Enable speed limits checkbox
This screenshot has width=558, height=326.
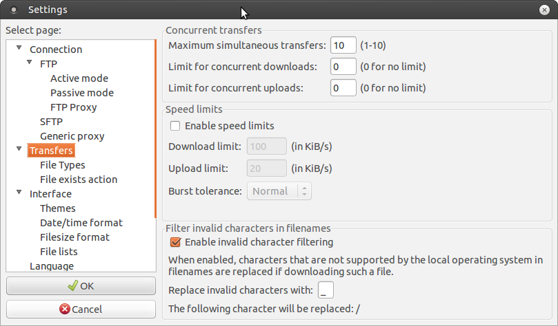pos(175,126)
